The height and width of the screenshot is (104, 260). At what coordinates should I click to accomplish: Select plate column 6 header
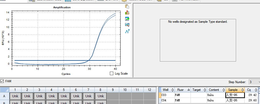[76, 90]
